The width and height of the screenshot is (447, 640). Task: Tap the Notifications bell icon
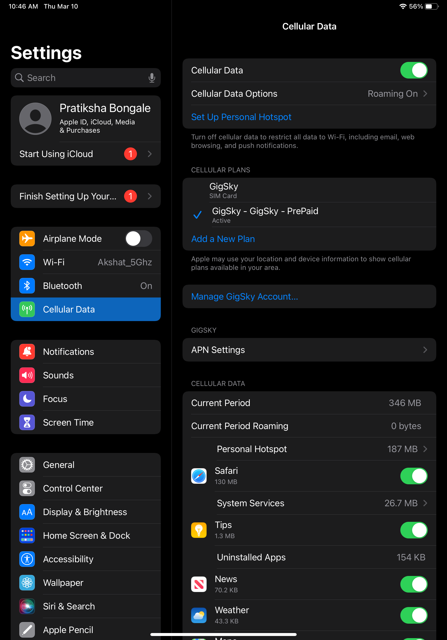pos(27,352)
